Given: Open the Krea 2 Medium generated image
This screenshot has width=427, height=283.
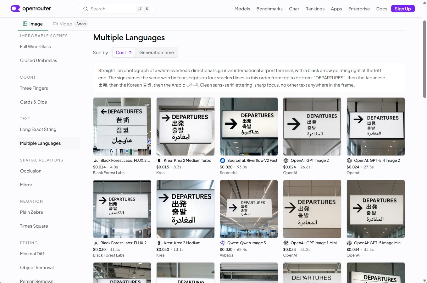Looking at the screenshot, I should pos(186,209).
